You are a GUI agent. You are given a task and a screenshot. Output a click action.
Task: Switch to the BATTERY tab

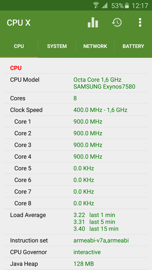133,46
